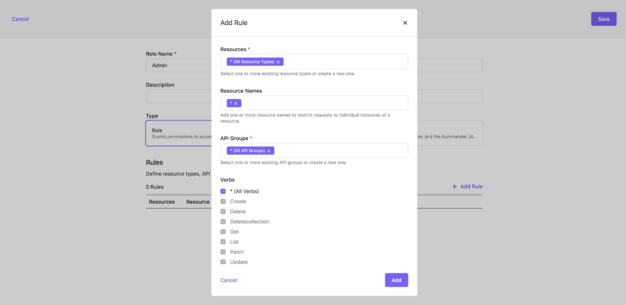626x305 pixels.
Task: Click Cancel link at dialog bottom
Action: 229,280
